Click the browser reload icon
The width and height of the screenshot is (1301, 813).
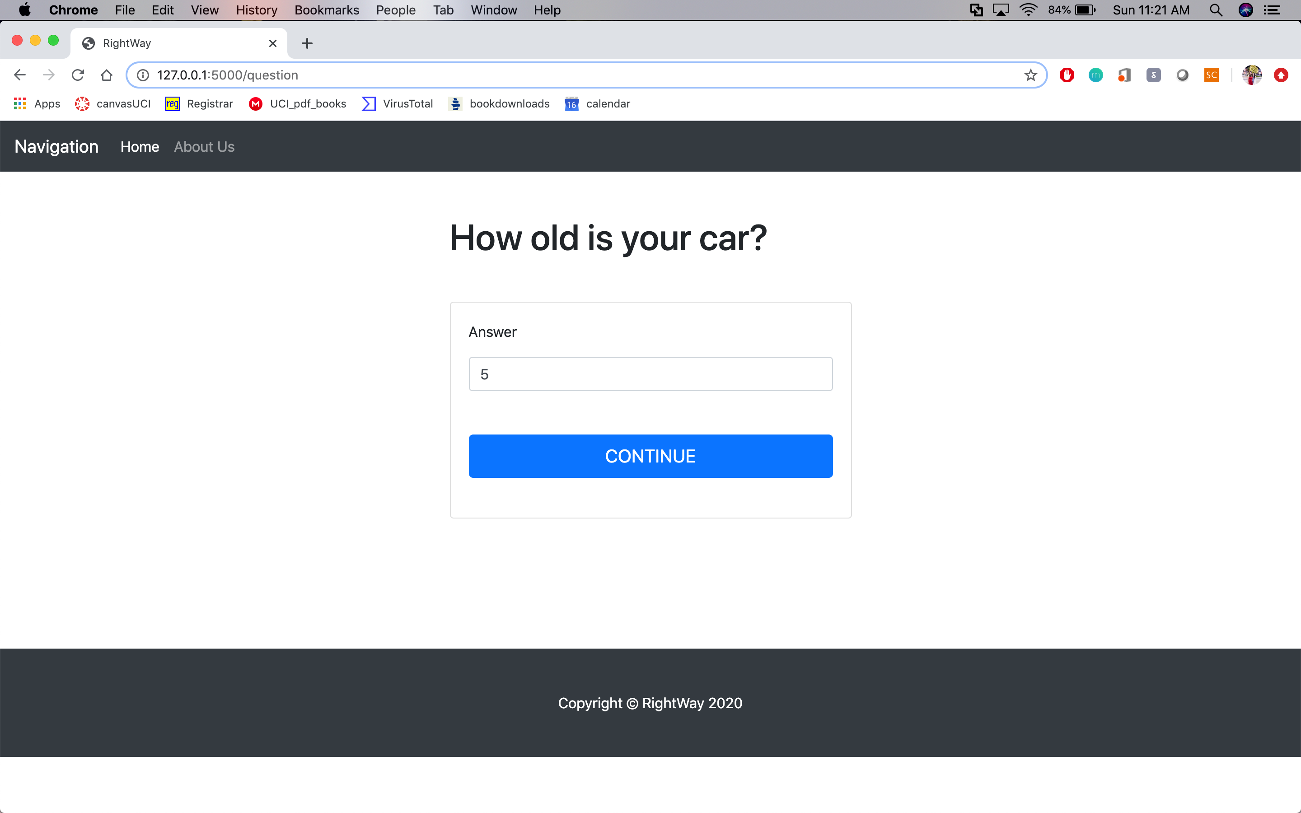pyautogui.click(x=78, y=75)
